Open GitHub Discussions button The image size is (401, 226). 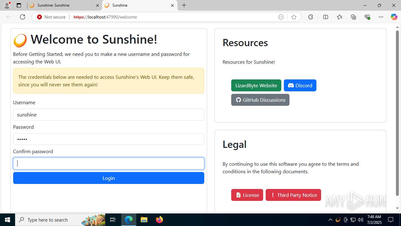(260, 100)
